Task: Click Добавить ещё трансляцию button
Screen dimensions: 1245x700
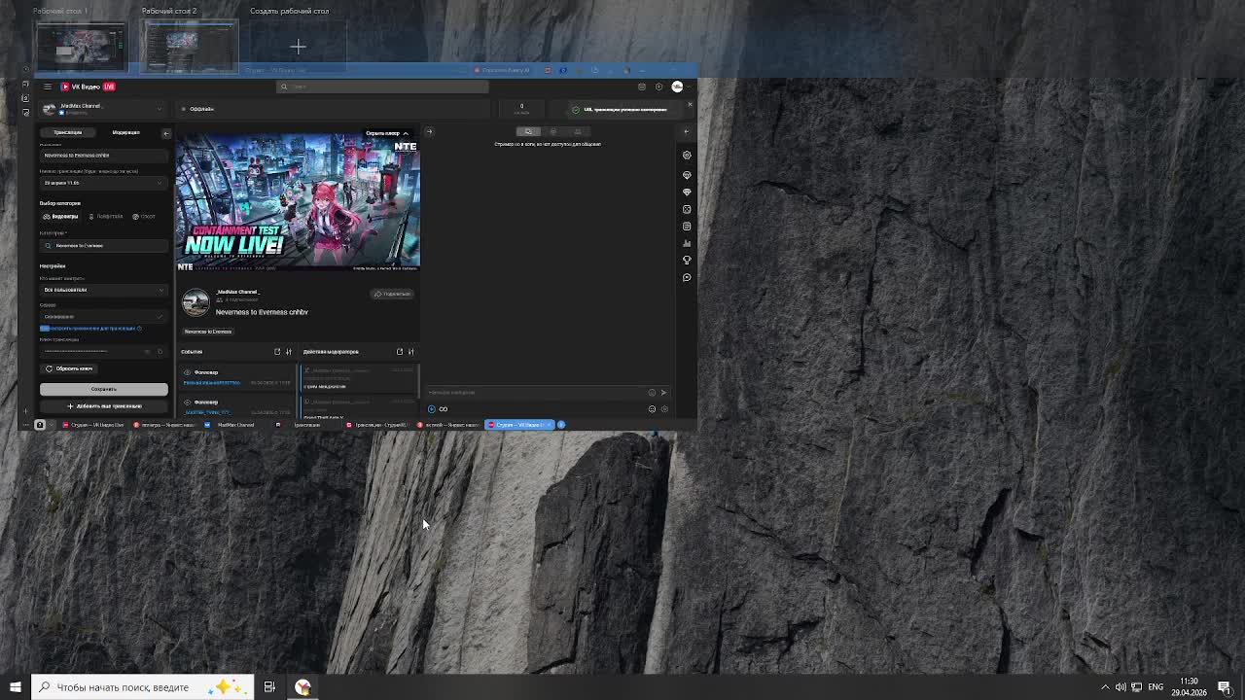Action: point(104,405)
